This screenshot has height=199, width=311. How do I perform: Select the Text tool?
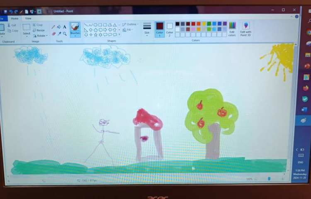coord(65,27)
